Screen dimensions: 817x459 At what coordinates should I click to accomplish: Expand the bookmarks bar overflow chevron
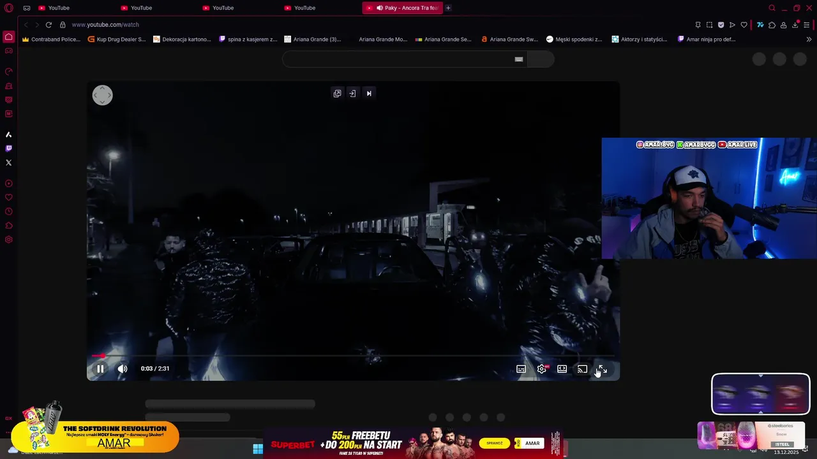[809, 40]
